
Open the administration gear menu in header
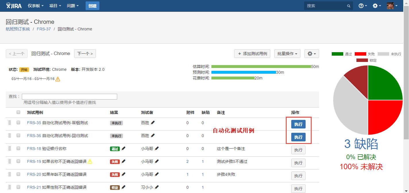[377, 6]
